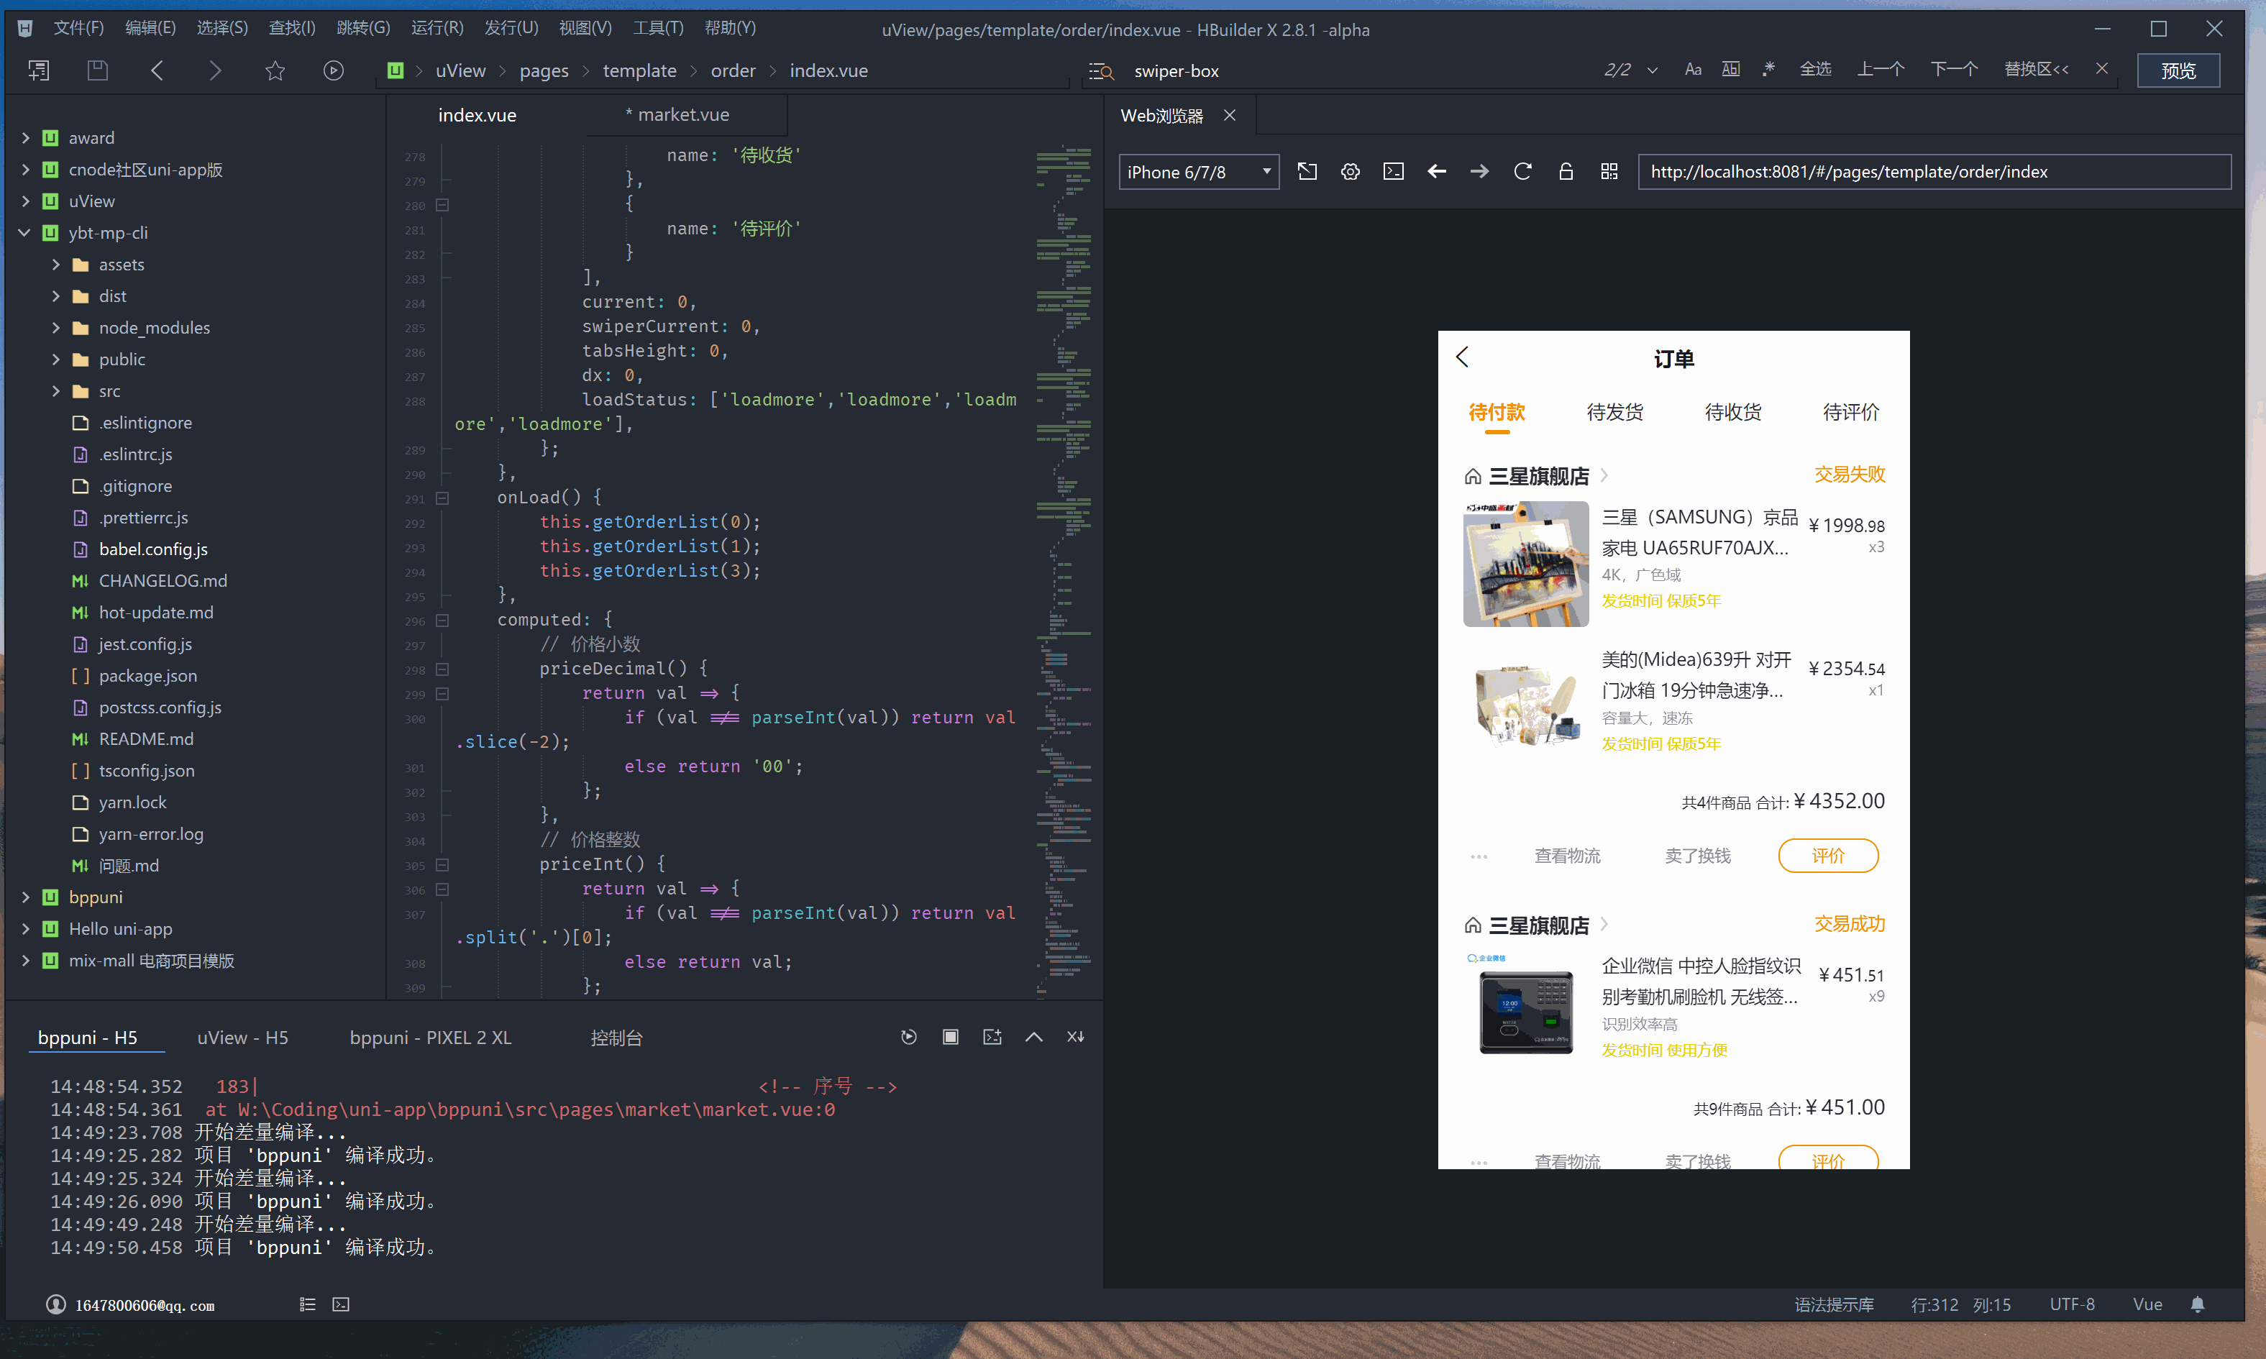Click the new file toolbar icon
The width and height of the screenshot is (2266, 1359).
point(38,70)
